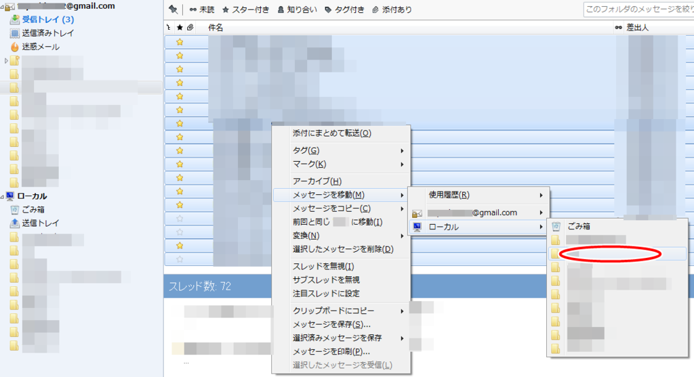Open 送信済みトレイ sent folder
Screen dimensions: 694x377
[x=48, y=33]
